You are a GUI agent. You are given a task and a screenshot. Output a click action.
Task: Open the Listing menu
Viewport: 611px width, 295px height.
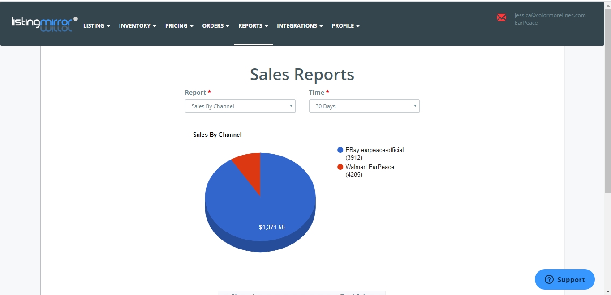point(96,26)
